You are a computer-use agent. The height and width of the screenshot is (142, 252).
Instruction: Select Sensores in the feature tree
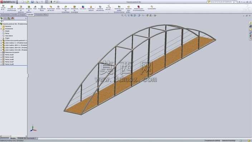(8, 26)
